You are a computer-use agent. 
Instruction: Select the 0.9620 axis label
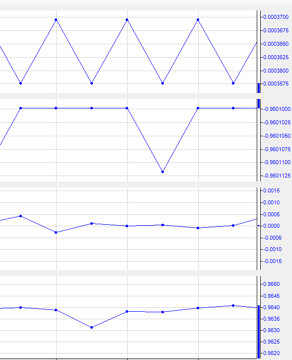coord(271,353)
